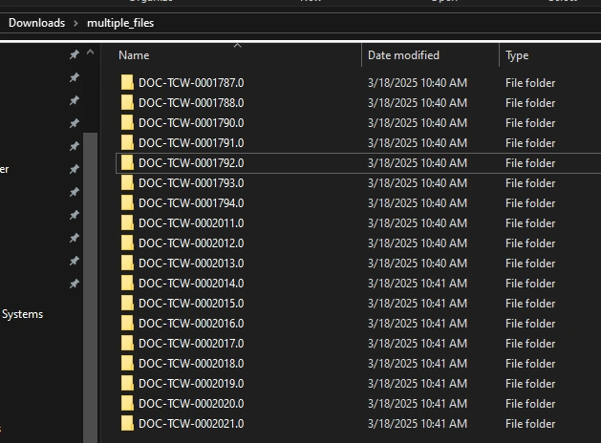
Task: Sort by the Type column header
Action: 517,55
